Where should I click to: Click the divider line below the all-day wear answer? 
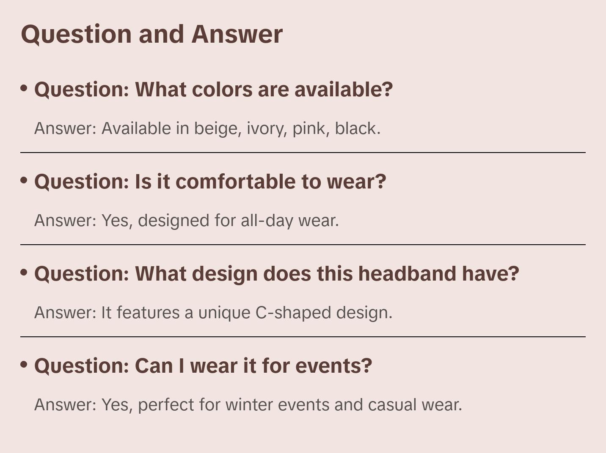point(303,245)
